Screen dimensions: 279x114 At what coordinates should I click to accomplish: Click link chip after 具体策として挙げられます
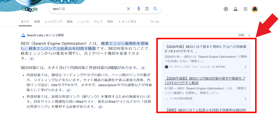coord(68,90)
